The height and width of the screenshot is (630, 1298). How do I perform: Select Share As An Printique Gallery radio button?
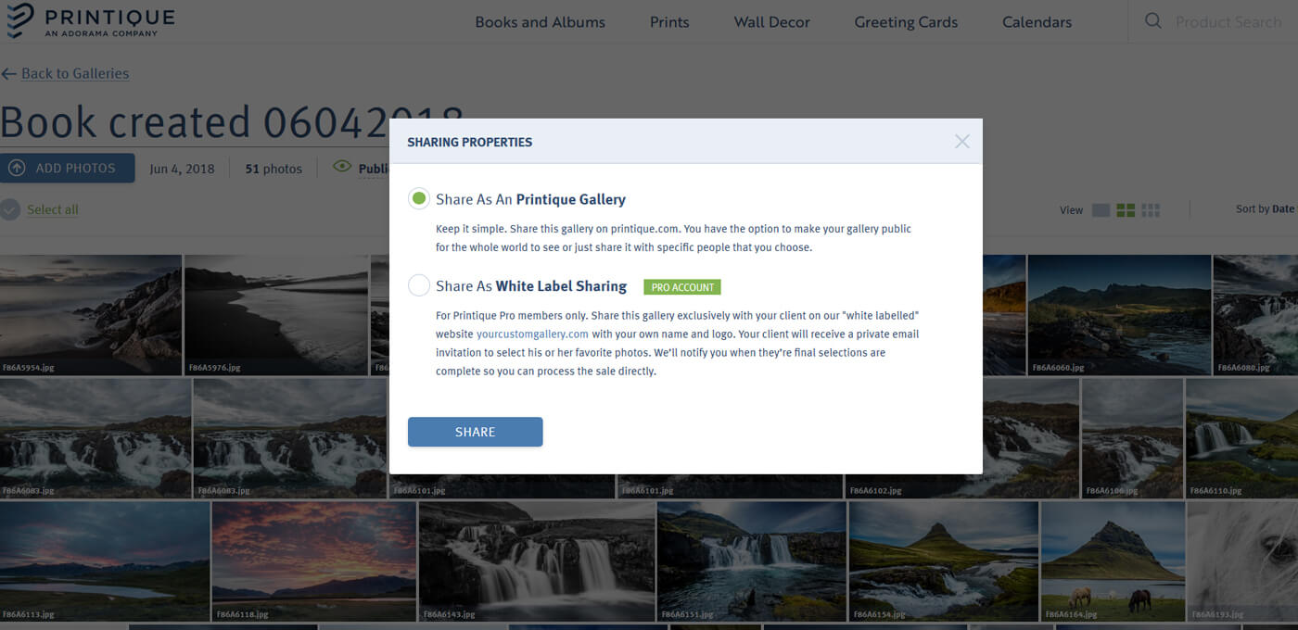click(418, 197)
